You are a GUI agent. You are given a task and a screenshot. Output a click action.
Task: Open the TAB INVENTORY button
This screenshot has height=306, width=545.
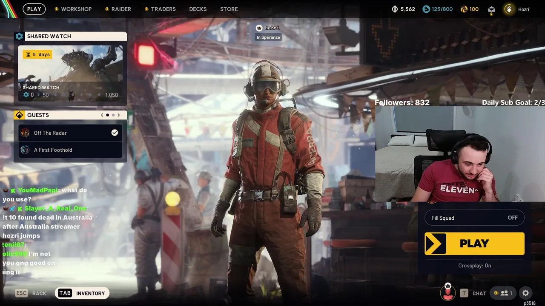tap(82, 293)
